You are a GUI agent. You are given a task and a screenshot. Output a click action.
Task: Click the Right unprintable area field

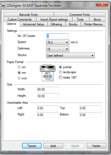coord(48,115)
